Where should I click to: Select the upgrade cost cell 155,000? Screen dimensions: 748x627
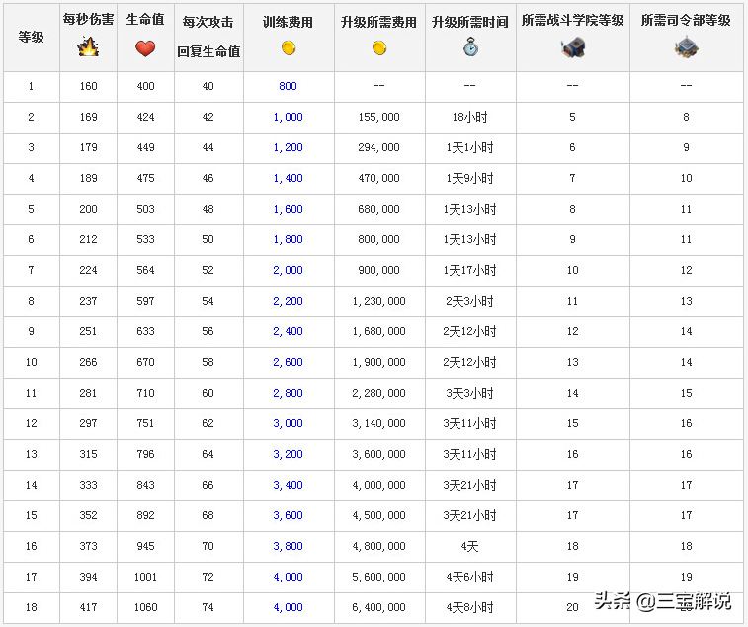[x=379, y=117]
